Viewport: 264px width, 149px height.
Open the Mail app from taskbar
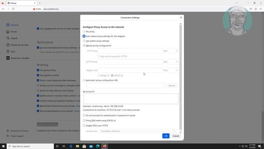[x=91, y=146]
